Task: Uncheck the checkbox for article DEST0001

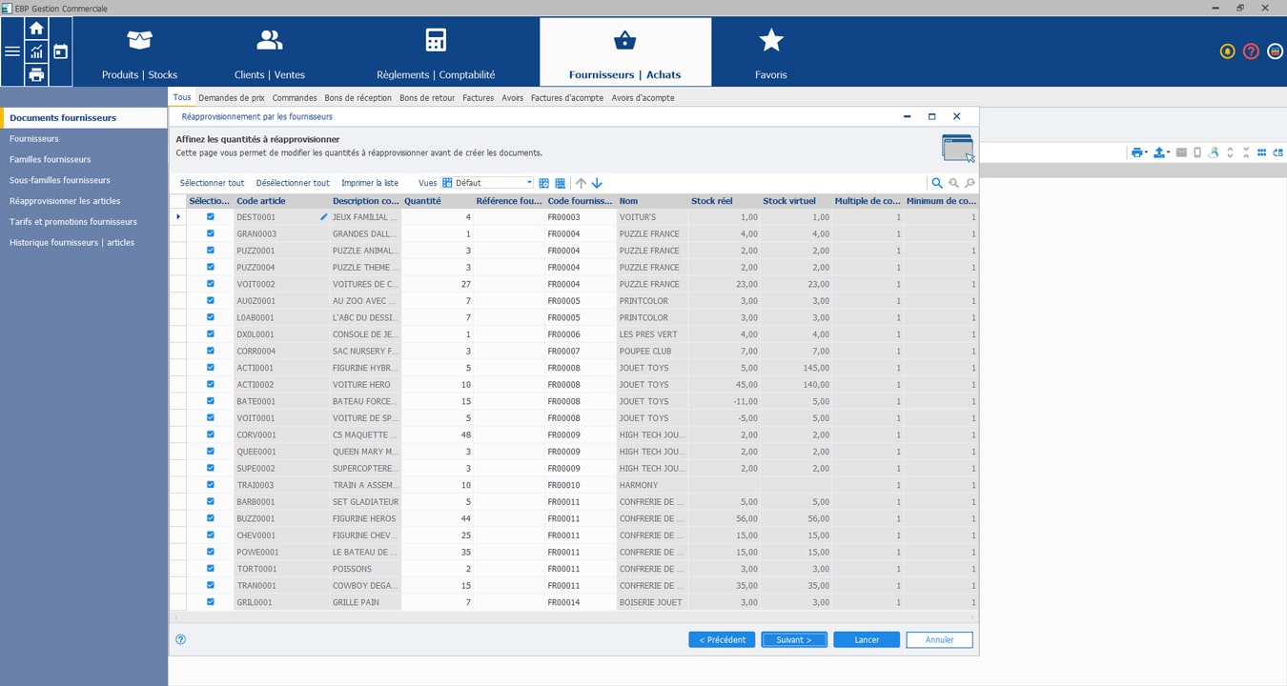Action: (212, 216)
